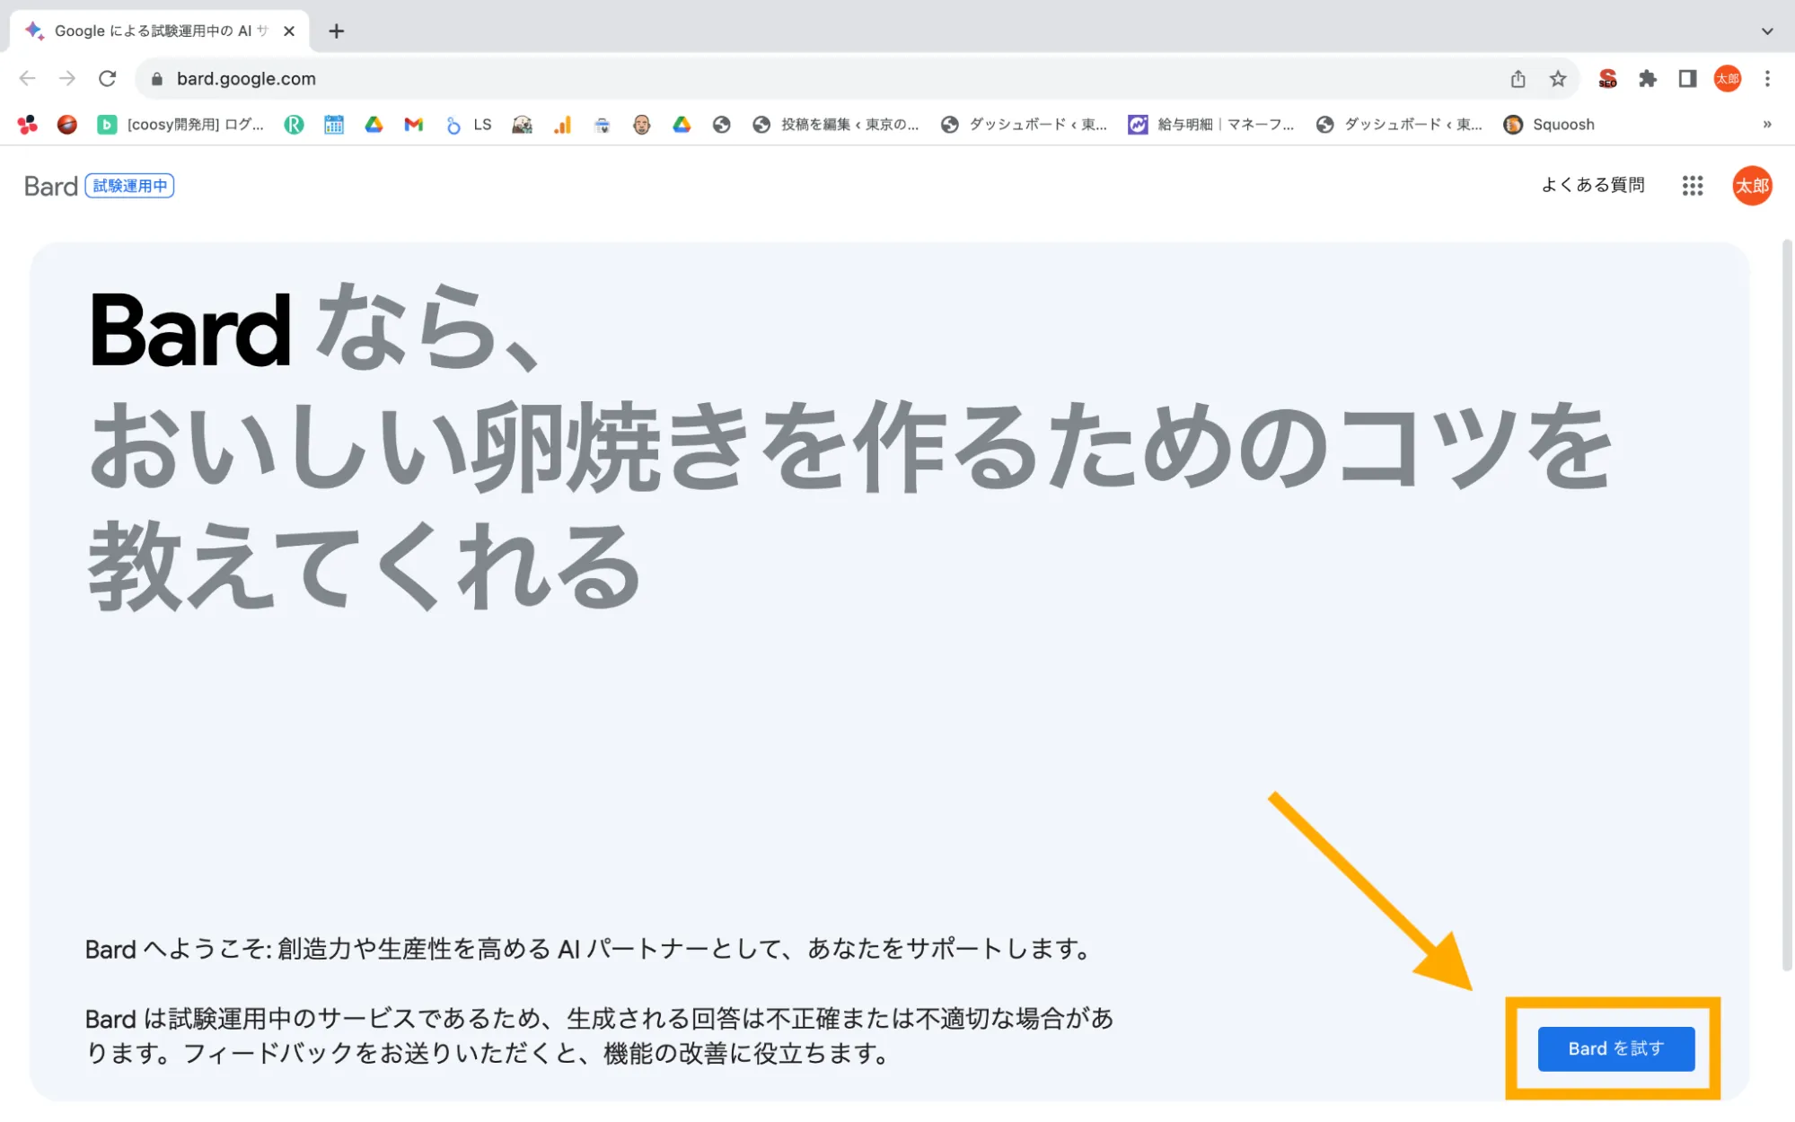Open the red ball bookmark icon
Viewport: 1795px width, 1122px height.
tap(67, 125)
